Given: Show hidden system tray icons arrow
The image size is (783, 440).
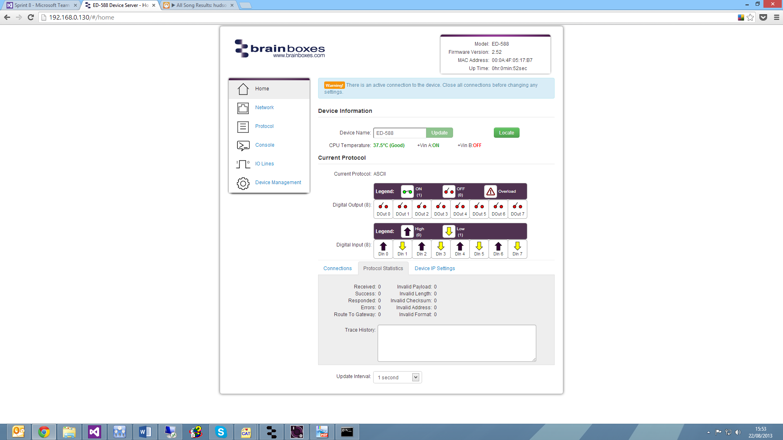Looking at the screenshot, I should [x=708, y=432].
